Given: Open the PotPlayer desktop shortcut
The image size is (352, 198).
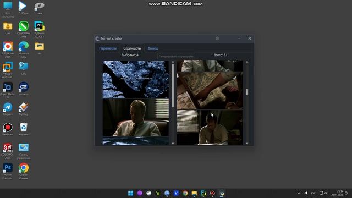Looking at the screenshot, I should pyautogui.click(x=23, y=8).
